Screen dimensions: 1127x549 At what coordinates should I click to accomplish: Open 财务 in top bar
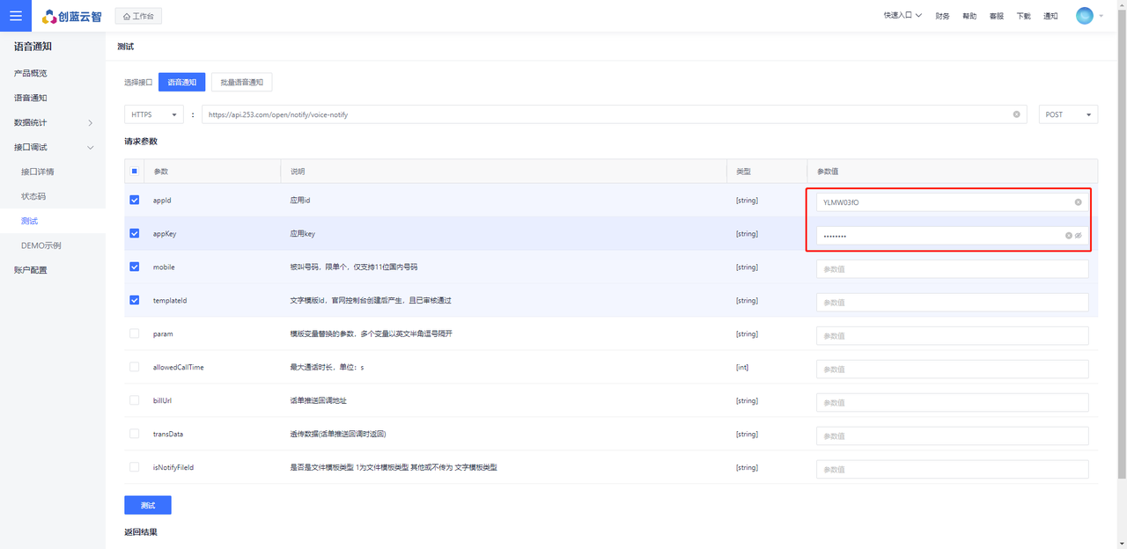click(x=943, y=16)
